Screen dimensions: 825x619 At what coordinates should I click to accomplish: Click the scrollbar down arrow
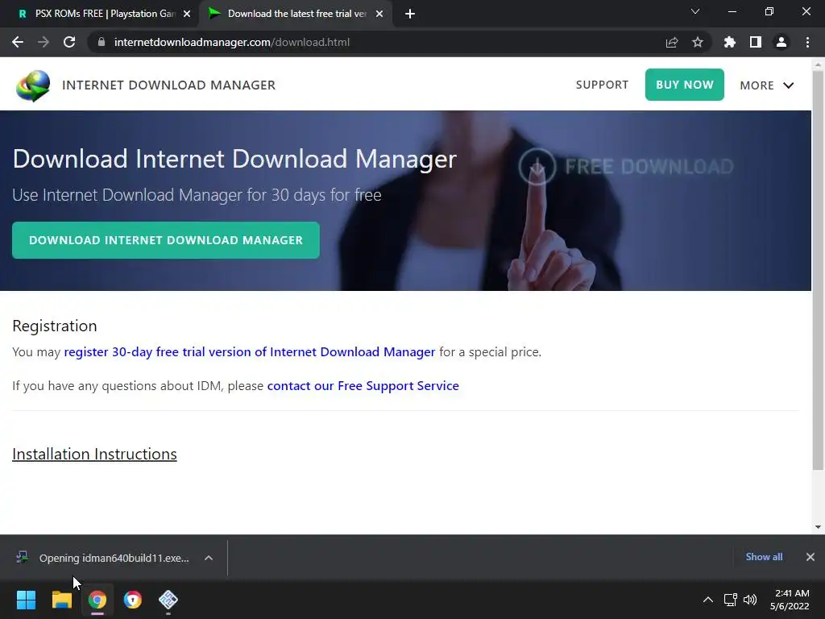tap(818, 527)
